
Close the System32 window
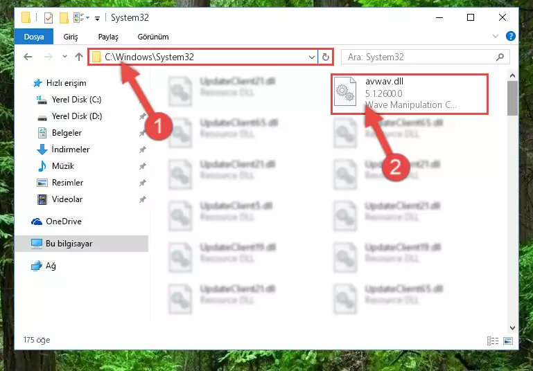pos(502,17)
